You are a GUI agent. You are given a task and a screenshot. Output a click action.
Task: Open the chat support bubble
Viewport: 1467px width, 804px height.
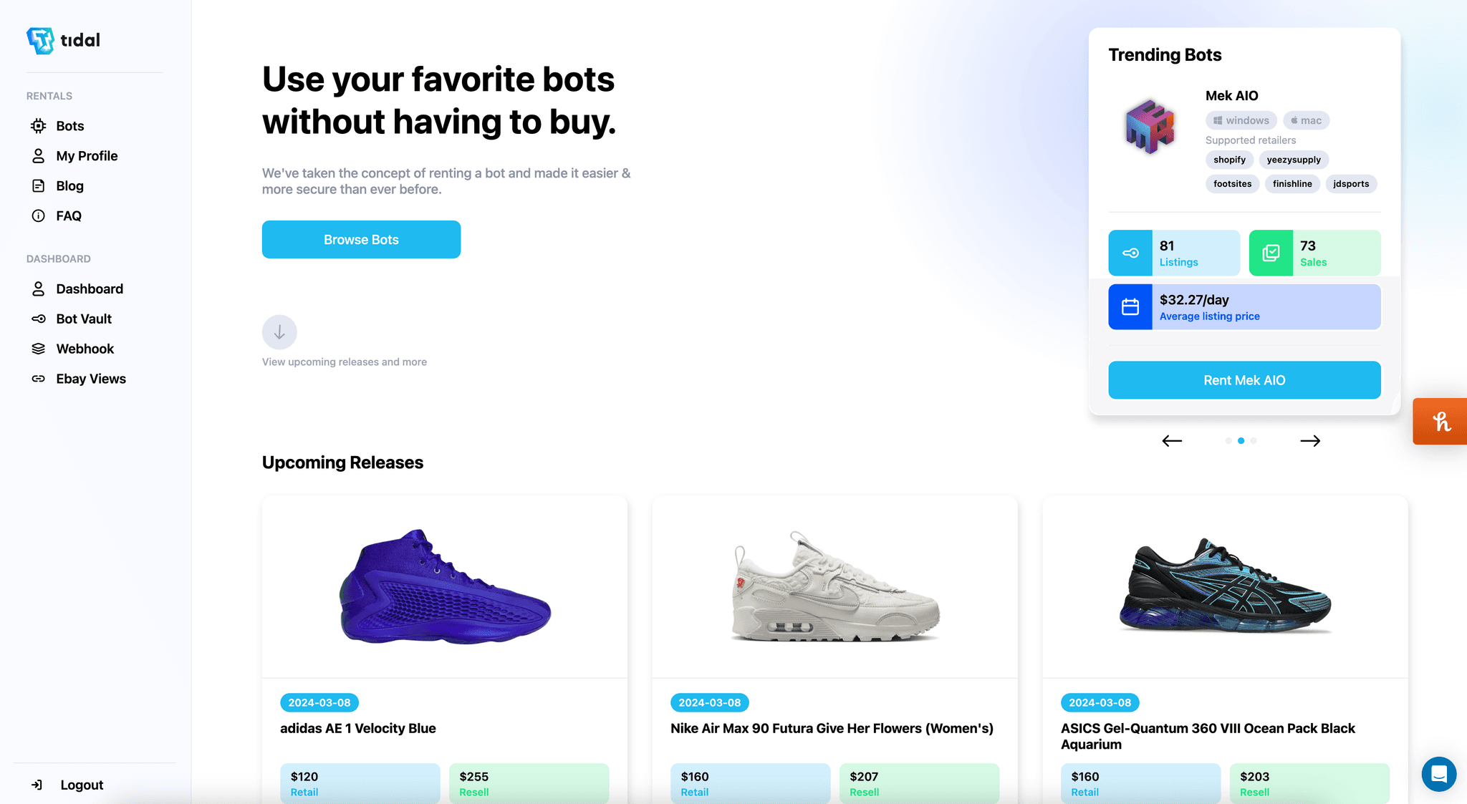1439,774
